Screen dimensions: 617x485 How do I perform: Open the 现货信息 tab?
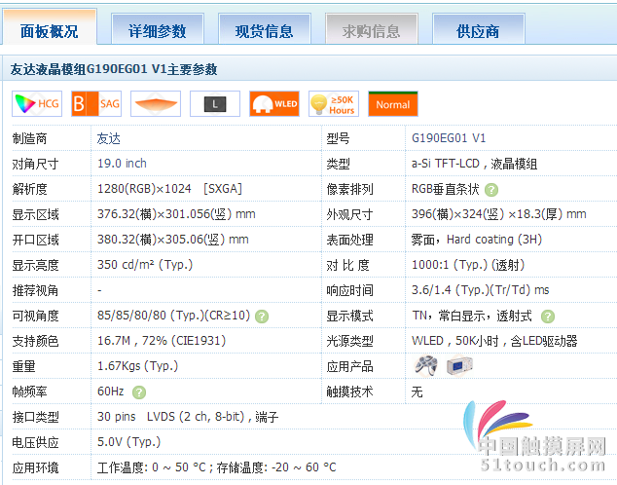265,29
